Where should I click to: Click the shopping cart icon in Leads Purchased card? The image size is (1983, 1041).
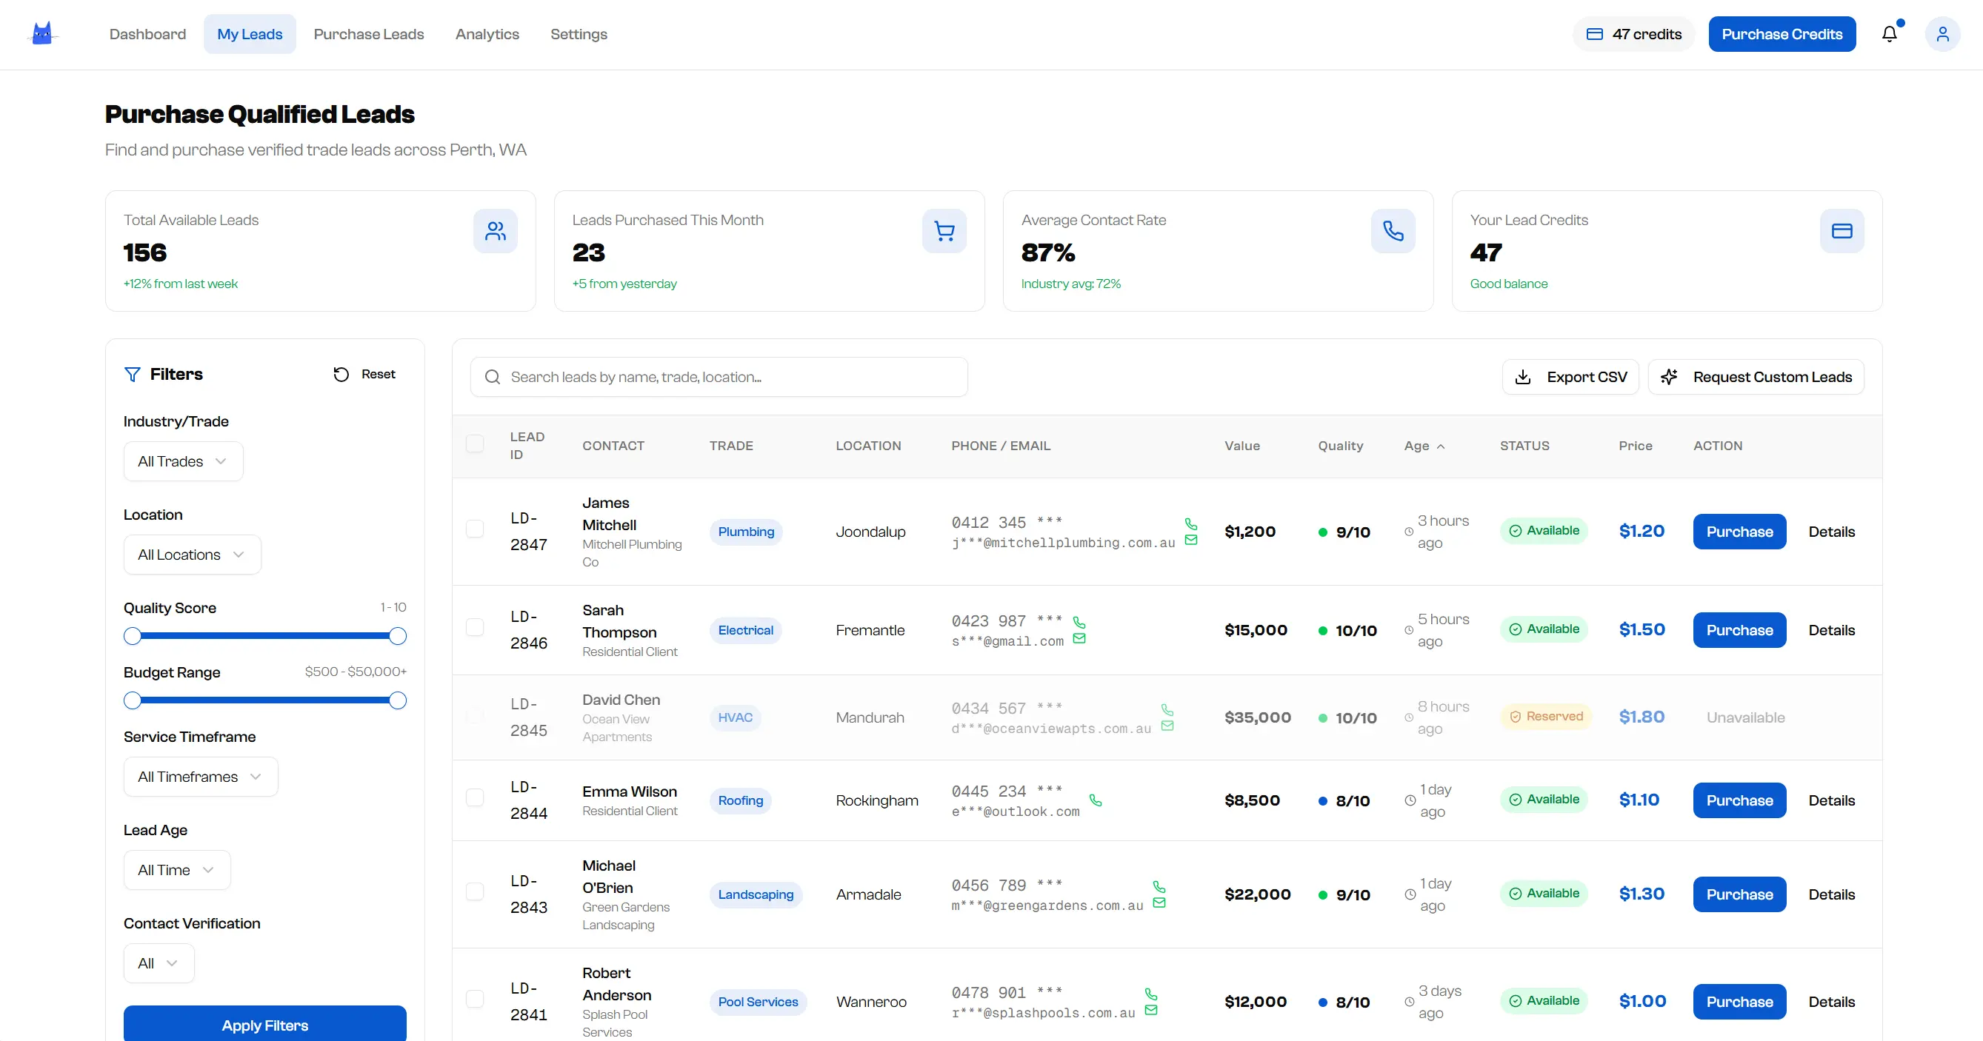944,231
